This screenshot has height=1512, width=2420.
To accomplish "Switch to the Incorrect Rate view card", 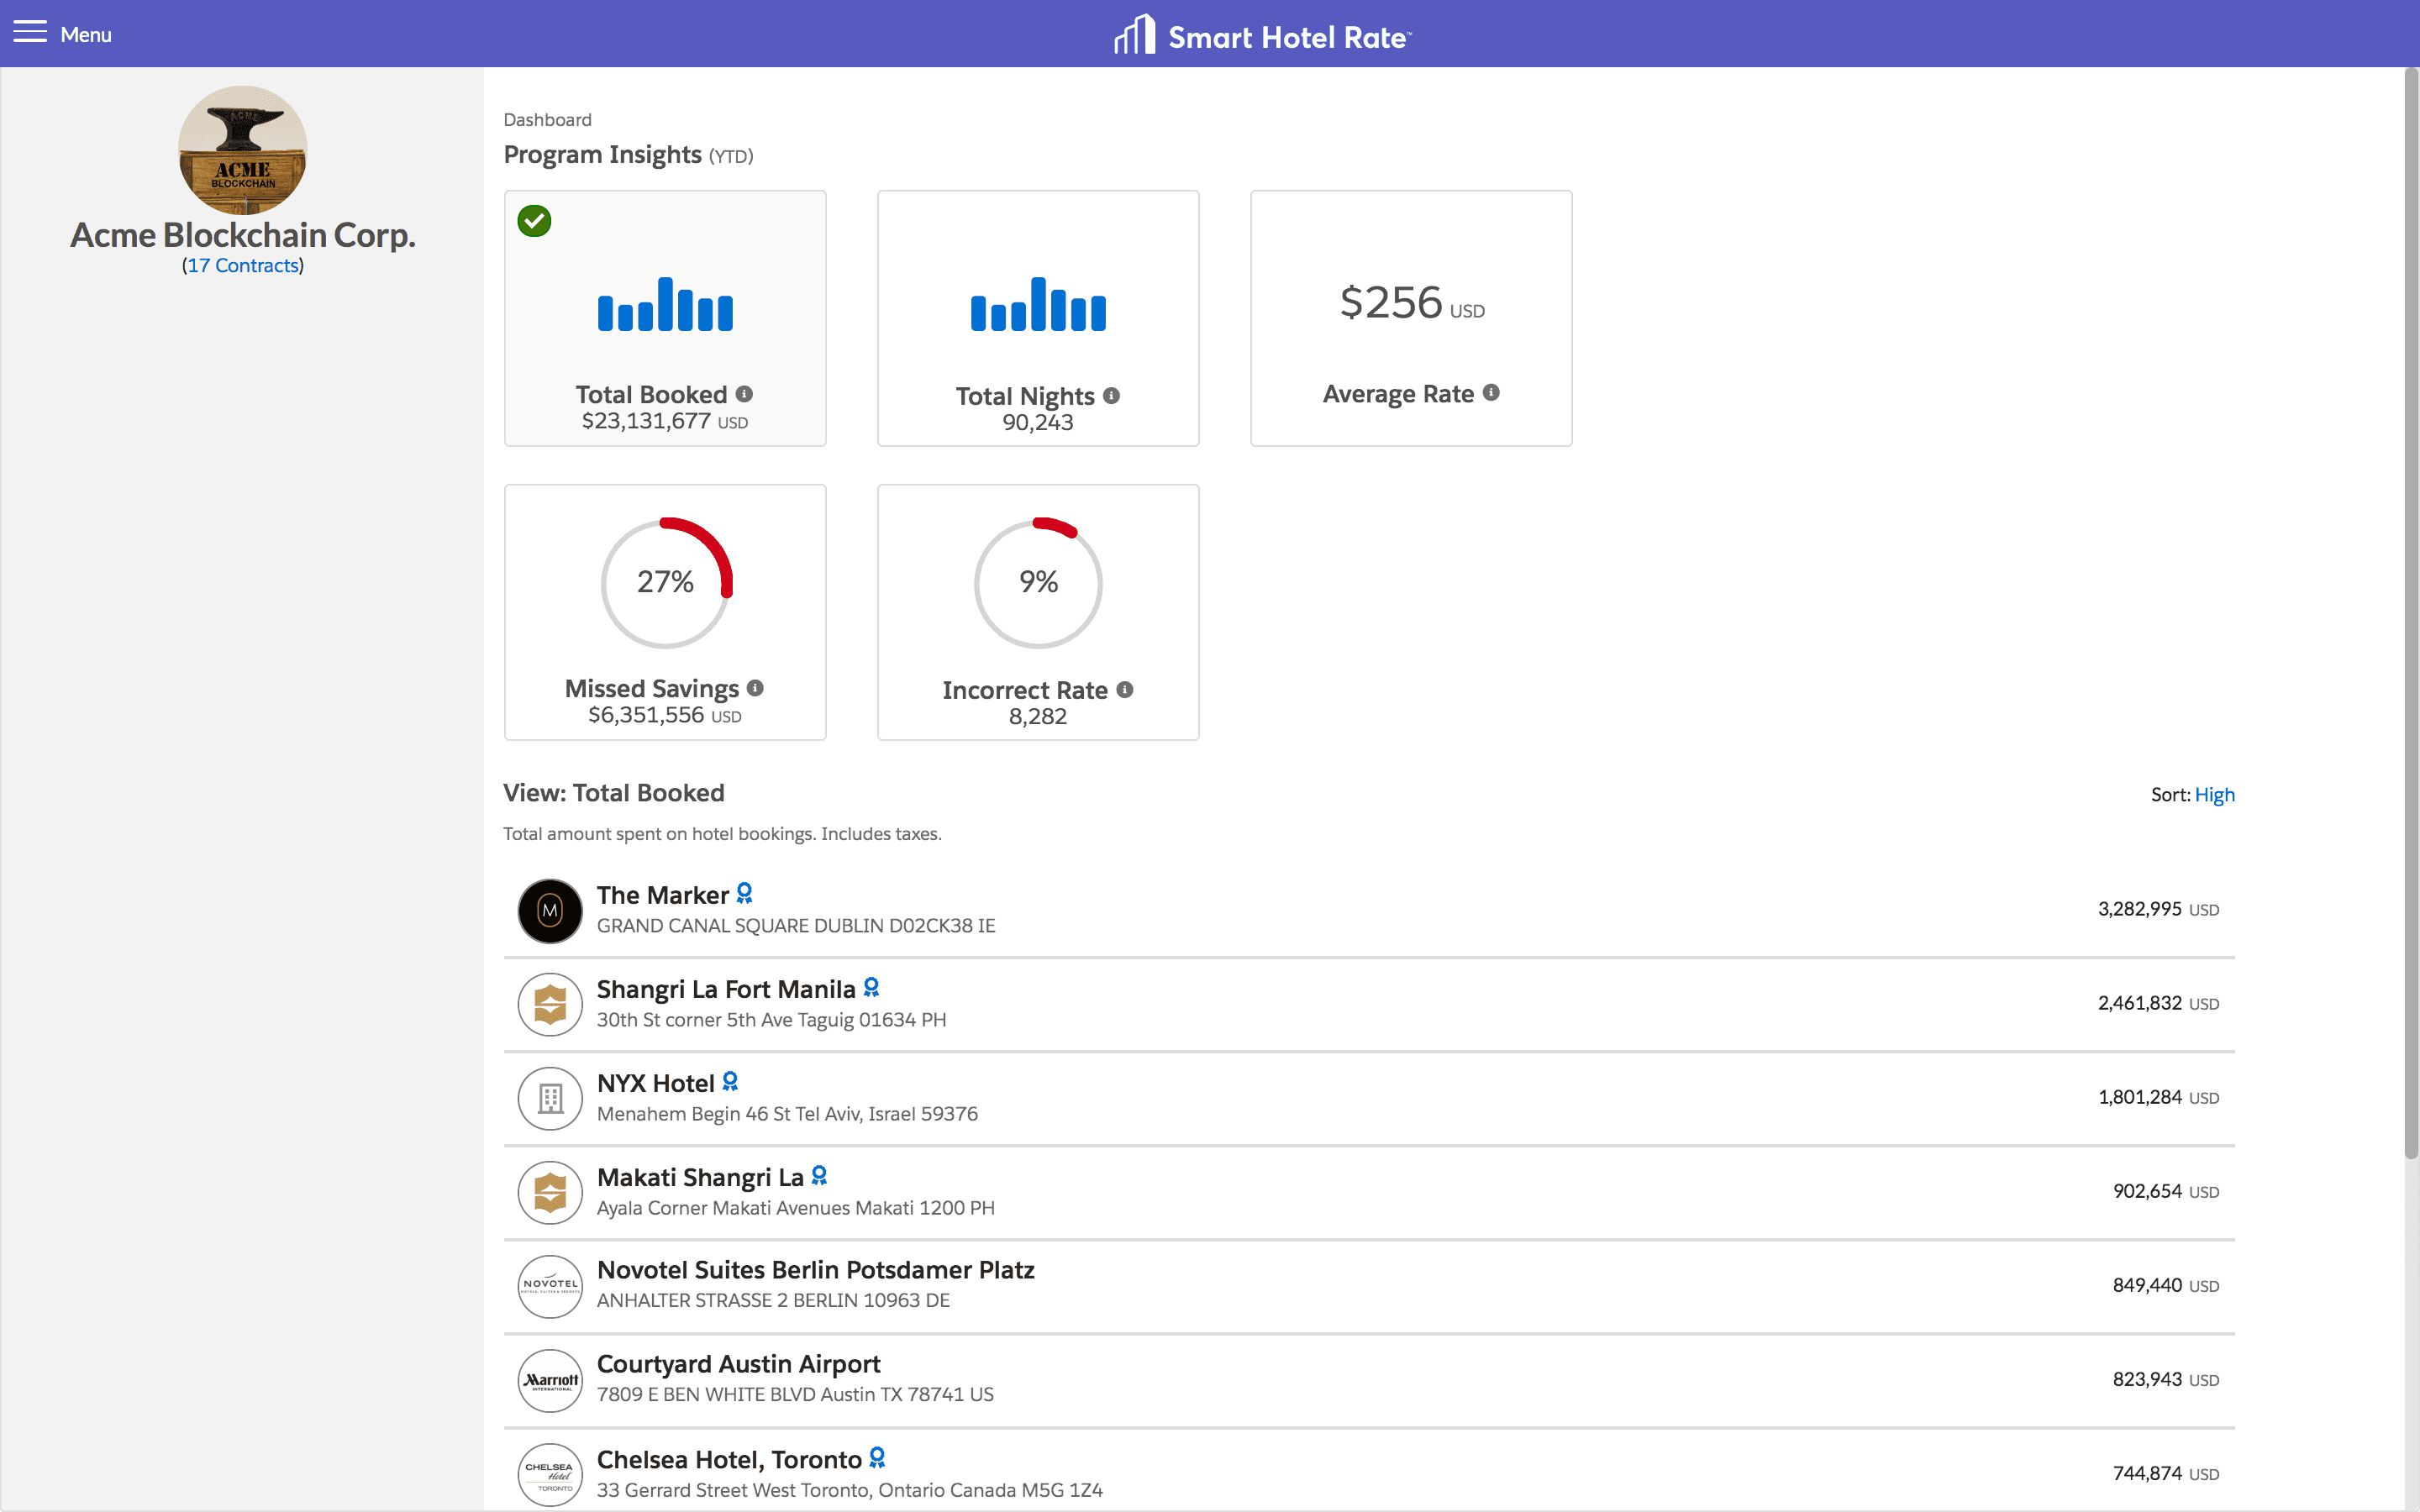I will pyautogui.click(x=1037, y=612).
